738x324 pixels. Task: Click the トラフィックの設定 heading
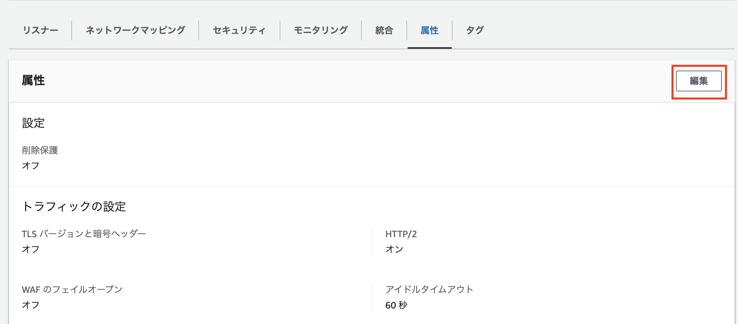[74, 206]
